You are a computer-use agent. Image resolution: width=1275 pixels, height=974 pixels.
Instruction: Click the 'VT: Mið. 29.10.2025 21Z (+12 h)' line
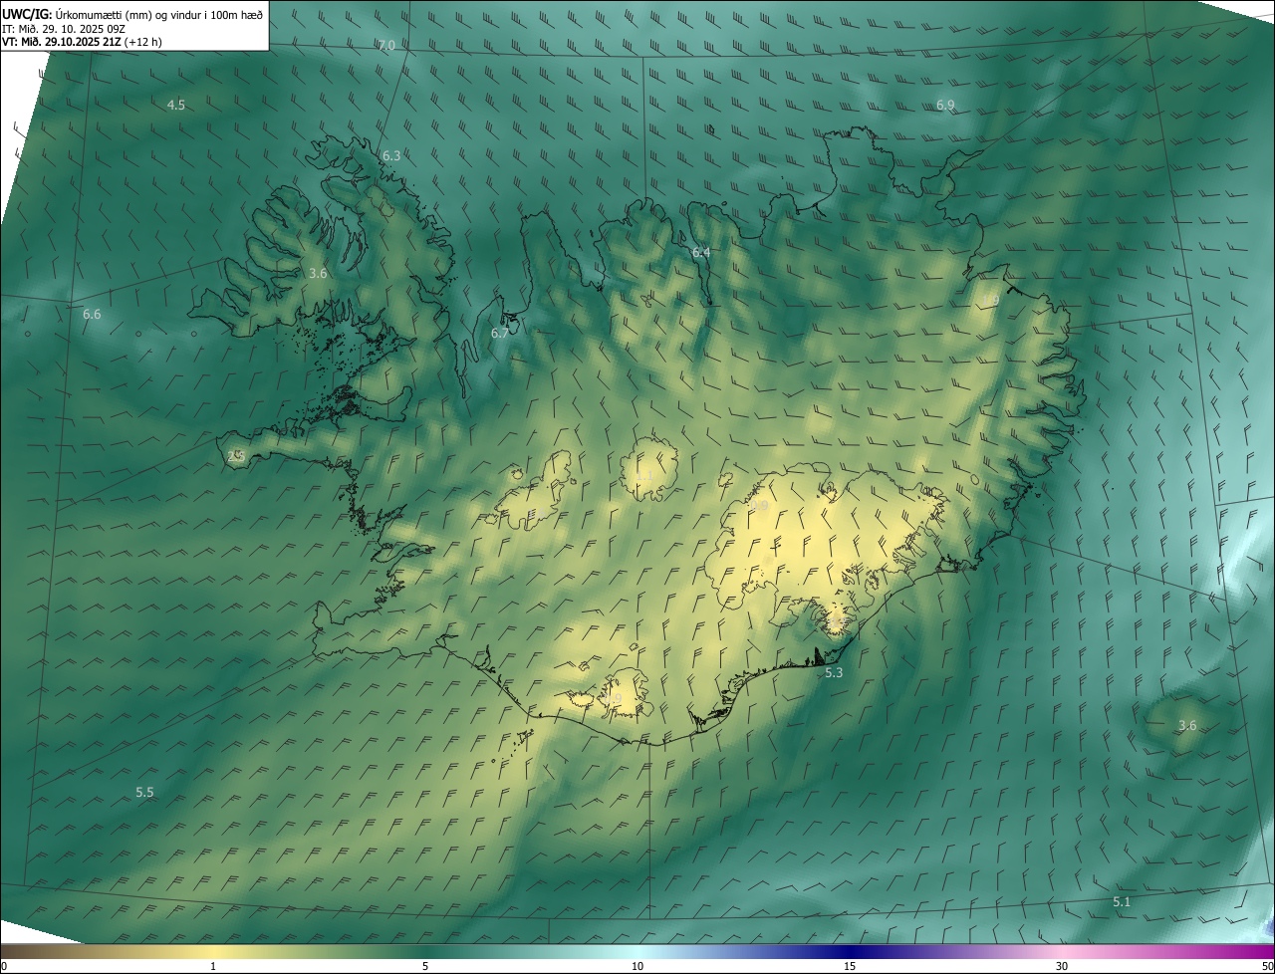pos(83,42)
